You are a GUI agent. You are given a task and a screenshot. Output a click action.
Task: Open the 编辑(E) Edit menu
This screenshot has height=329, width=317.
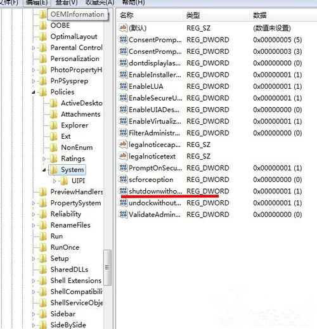tap(36, 3)
